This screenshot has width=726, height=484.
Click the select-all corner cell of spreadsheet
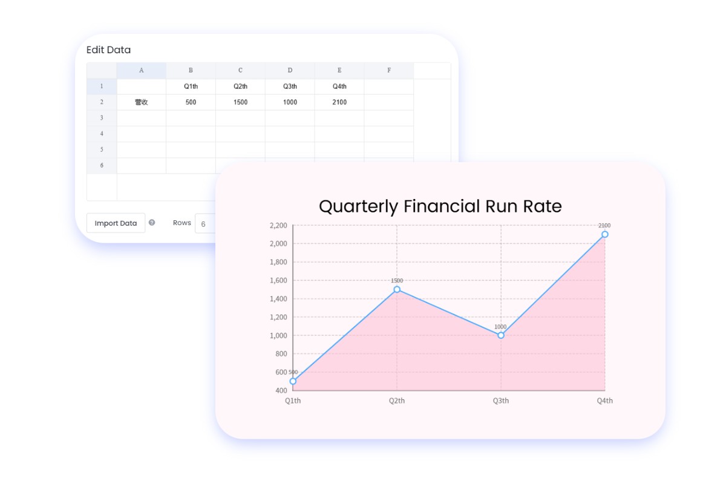[102, 71]
